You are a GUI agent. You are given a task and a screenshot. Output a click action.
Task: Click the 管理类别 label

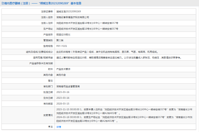[48, 40]
